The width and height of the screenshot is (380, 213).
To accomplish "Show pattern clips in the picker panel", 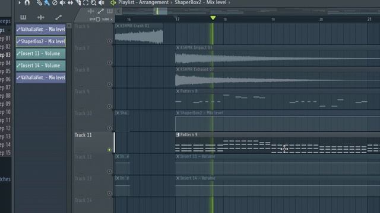I will coord(23,17).
